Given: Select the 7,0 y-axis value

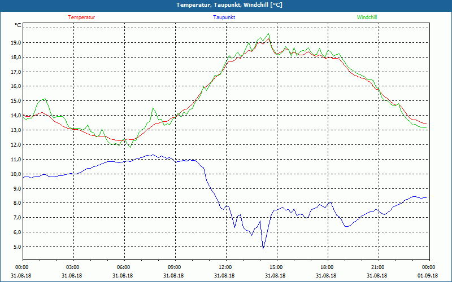Looking at the screenshot, I should pos(17,218).
